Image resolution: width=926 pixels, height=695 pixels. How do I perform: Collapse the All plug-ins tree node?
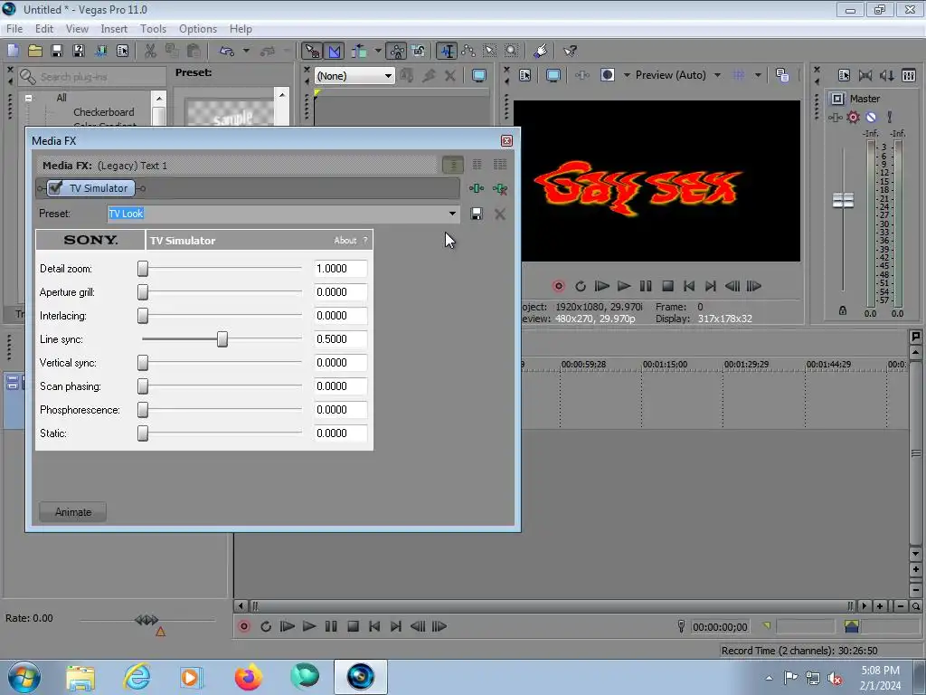pos(28,98)
